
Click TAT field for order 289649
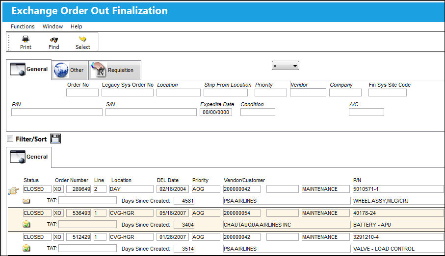pos(87,201)
